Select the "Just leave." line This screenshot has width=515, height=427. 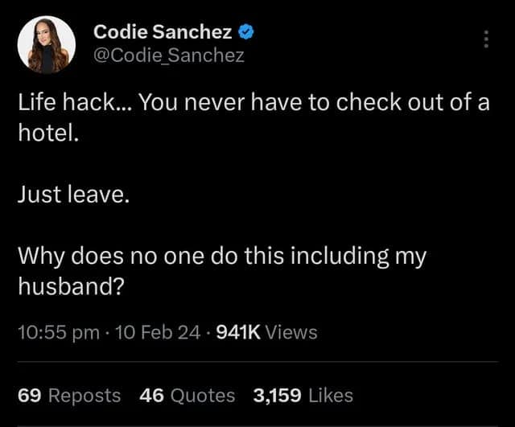click(x=73, y=195)
